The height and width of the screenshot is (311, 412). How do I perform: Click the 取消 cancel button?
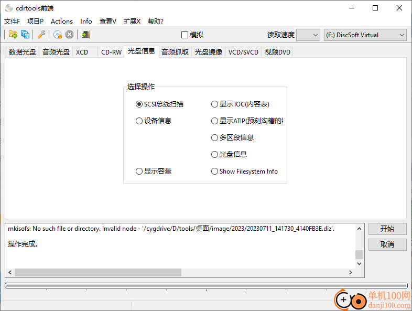pyautogui.click(x=387, y=244)
